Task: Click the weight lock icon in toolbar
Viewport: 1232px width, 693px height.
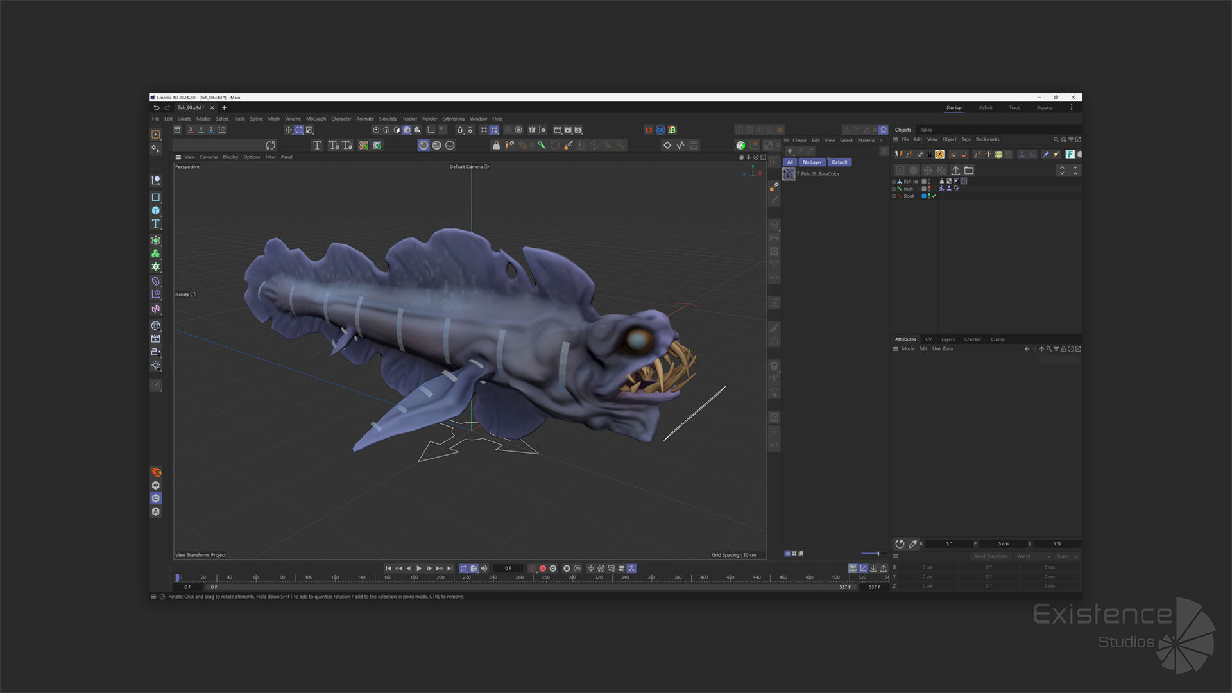Action: 496,145
